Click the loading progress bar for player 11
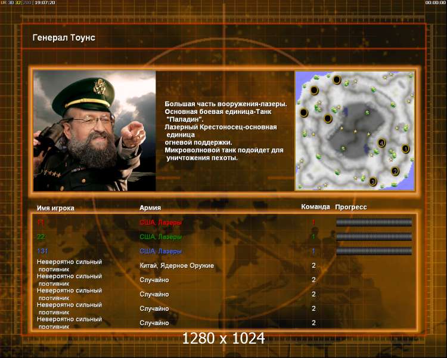Screen dimensions: 447x358 (x=374, y=223)
